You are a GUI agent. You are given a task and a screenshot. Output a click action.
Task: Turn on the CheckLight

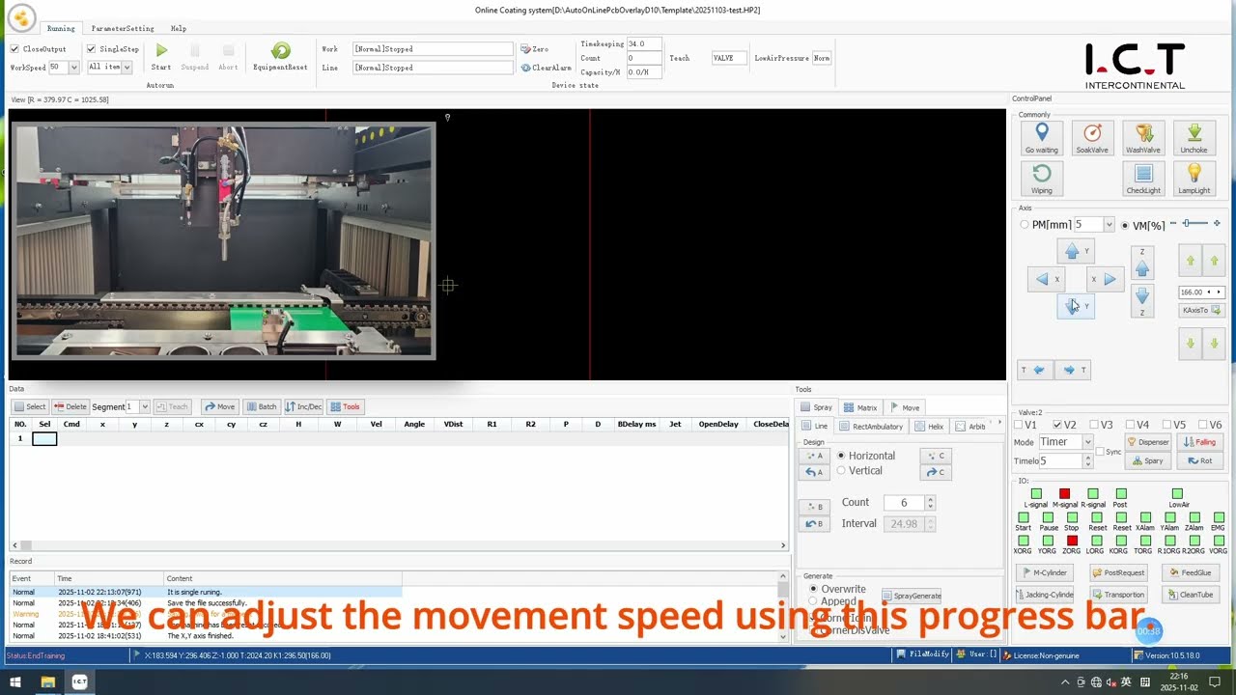pyautogui.click(x=1143, y=179)
